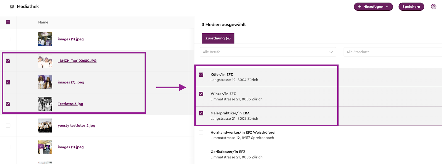Open the images (7).jpeg file link
Image resolution: width=442 pixels, height=164 pixels.
point(71,82)
